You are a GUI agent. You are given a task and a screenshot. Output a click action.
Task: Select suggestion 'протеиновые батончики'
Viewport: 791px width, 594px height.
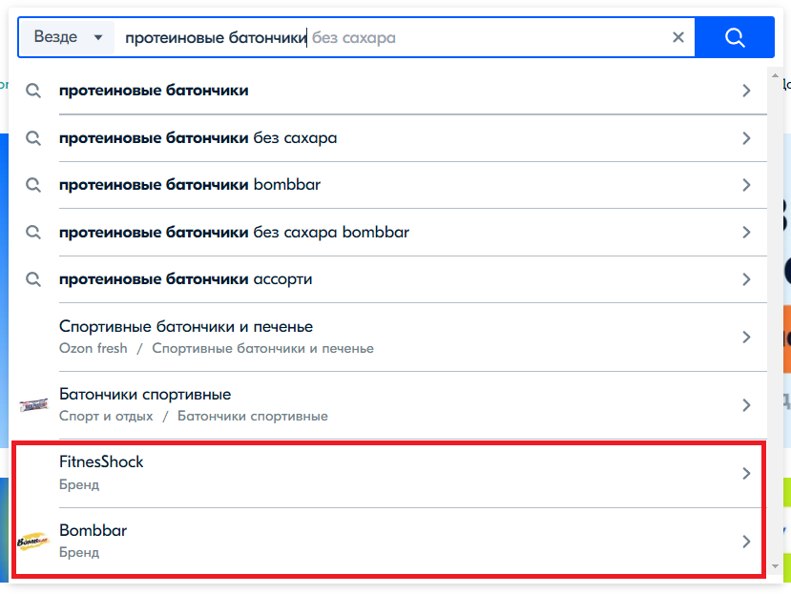coord(388,91)
